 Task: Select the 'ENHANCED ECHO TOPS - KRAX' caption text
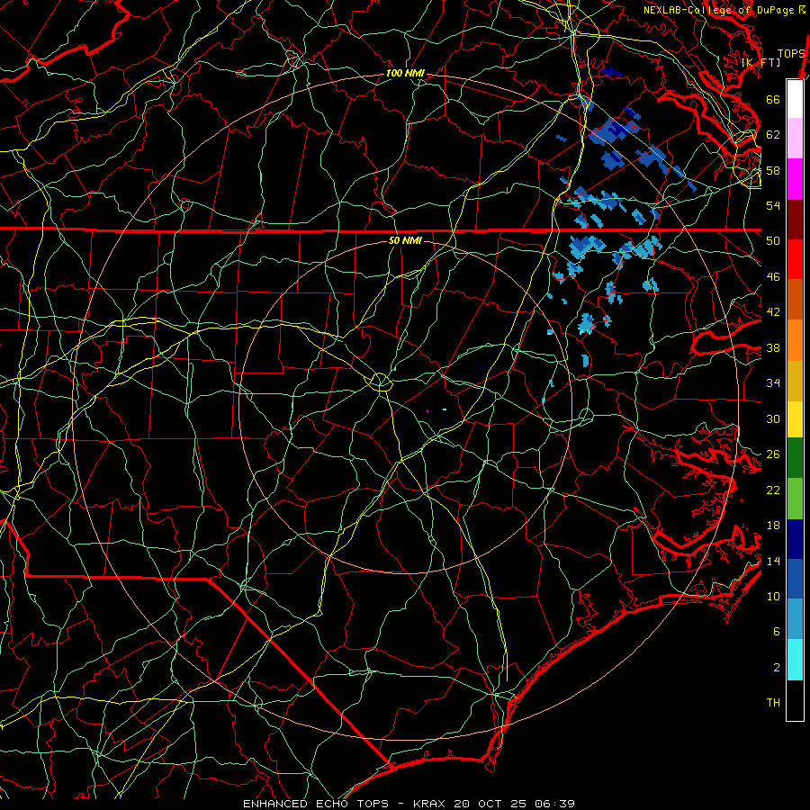pos(346,804)
